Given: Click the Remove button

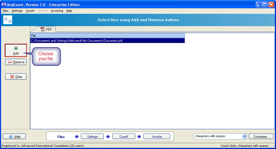Looking at the screenshot, I should [16, 62].
